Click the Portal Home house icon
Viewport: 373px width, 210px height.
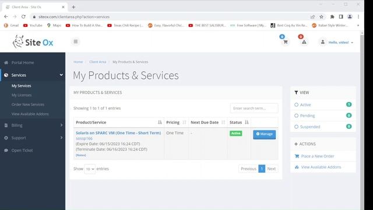(6, 62)
